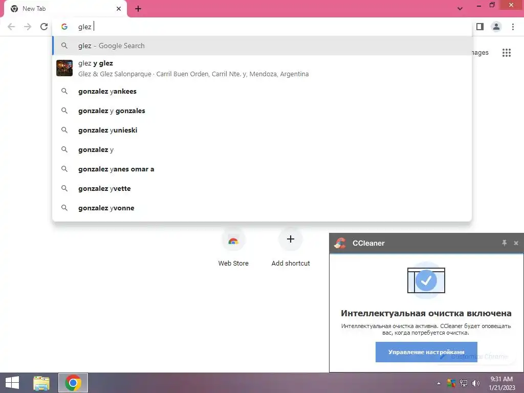Viewport: 524px width, 393px height.
Task: Pin the CCleaner notification
Action: coord(504,243)
